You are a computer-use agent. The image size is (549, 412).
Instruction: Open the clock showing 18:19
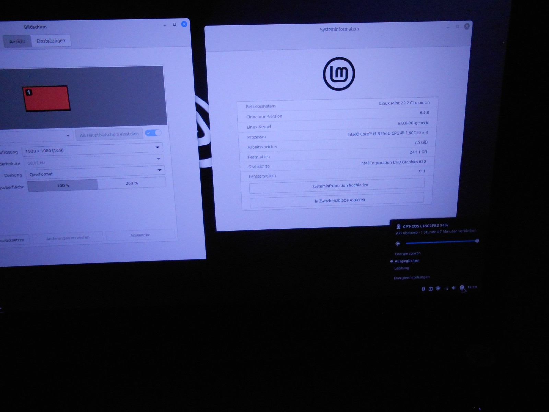coord(472,287)
